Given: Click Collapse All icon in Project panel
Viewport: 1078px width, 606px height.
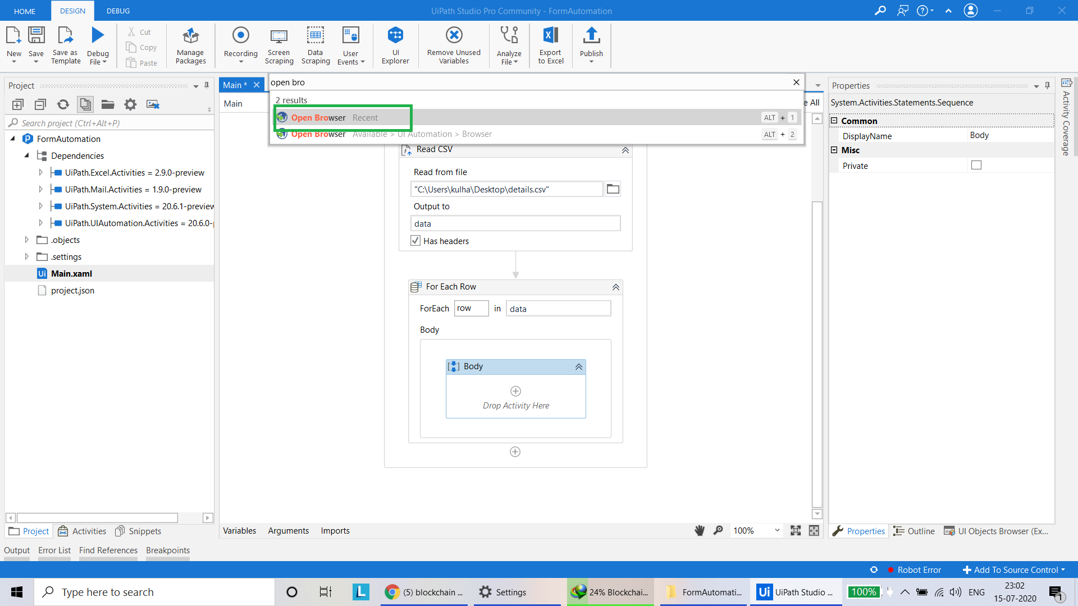Looking at the screenshot, I should [40, 104].
